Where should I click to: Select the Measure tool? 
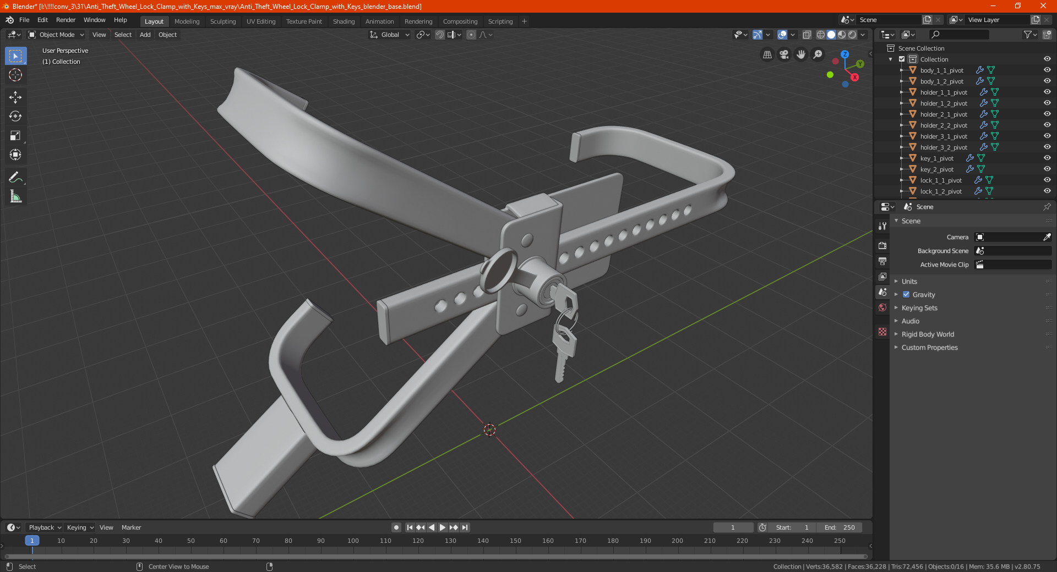(15, 196)
